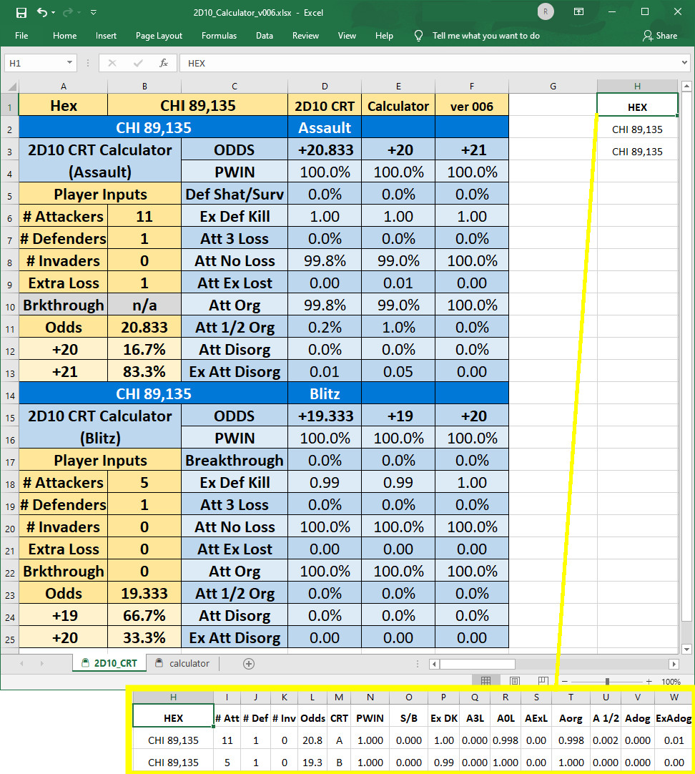
Task: Open the Customize Quick Access Toolbar dropdown
Action: (x=94, y=11)
